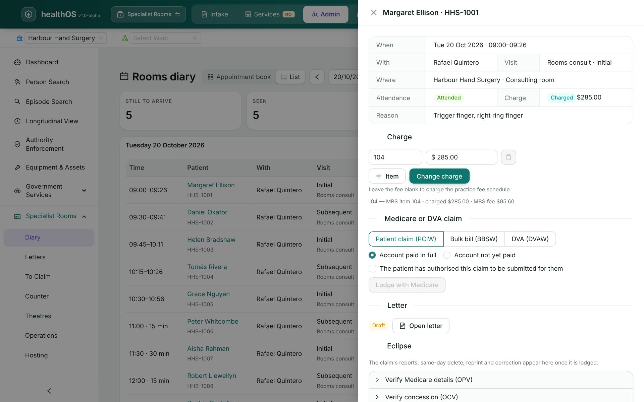The width and height of the screenshot is (644, 402).
Task: Open the Admin tab
Action: (x=326, y=14)
